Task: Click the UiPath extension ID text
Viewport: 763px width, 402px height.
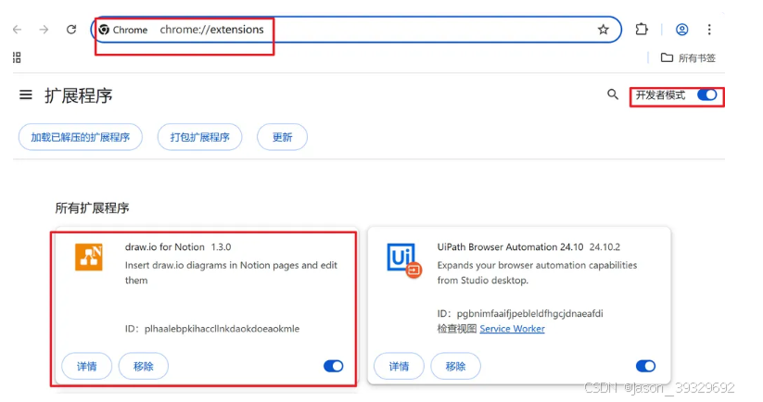Action: pos(520,313)
